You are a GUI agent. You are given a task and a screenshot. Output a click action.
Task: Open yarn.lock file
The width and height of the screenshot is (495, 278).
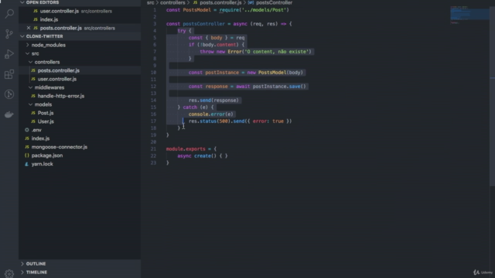pyautogui.click(x=80, y=164)
